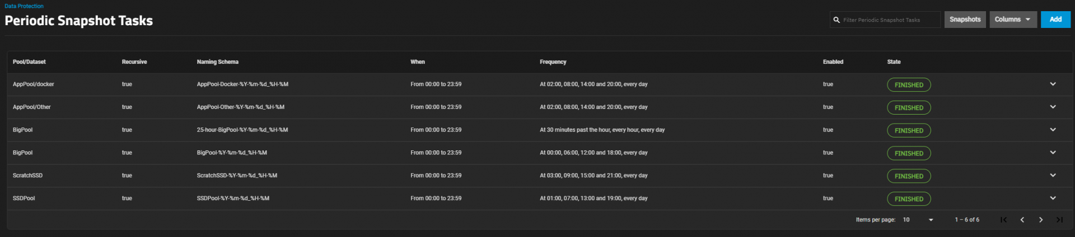1075x237 pixels.
Task: Expand the AppPool/docker task row
Action: click(1053, 84)
